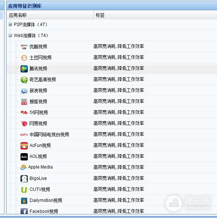Select 腾讯视频 in the list

[x=38, y=69]
